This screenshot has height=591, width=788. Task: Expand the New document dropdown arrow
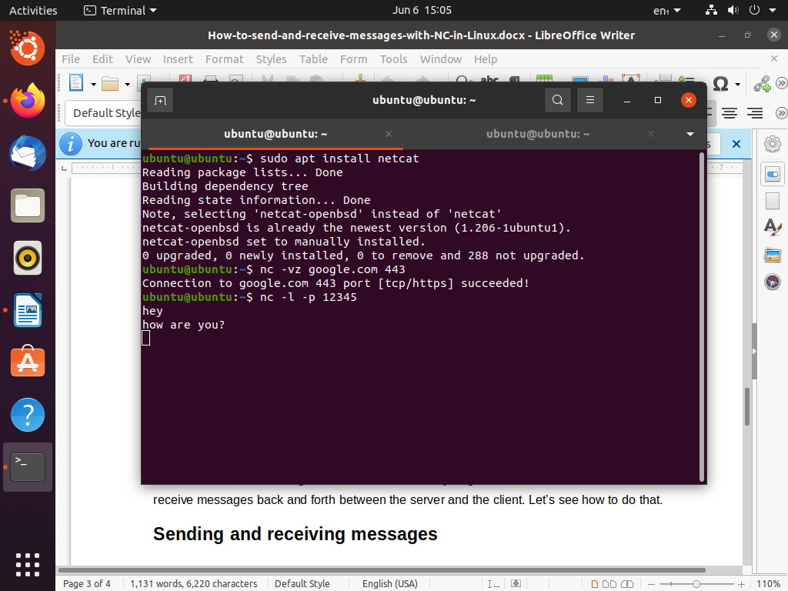coord(93,85)
